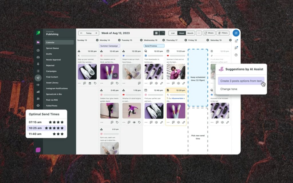Viewport: 293px width, 183px height.
Task: Open the help question mark icon
Action: [236, 55]
